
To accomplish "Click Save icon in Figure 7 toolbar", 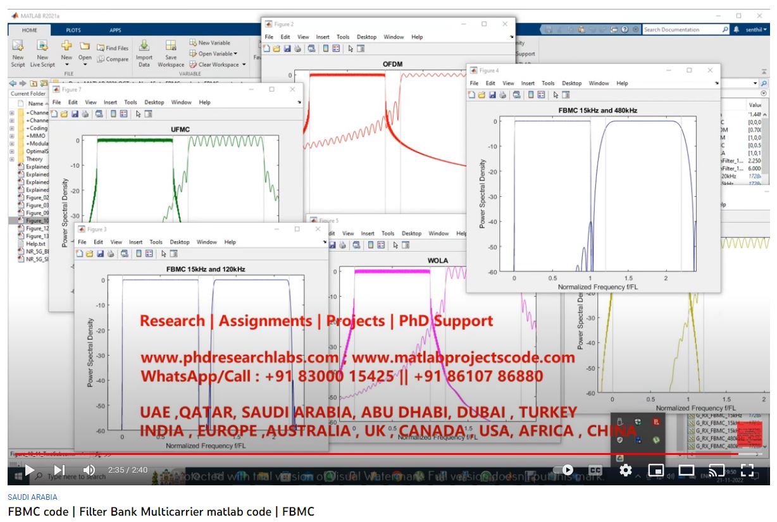I will pos(75,115).
